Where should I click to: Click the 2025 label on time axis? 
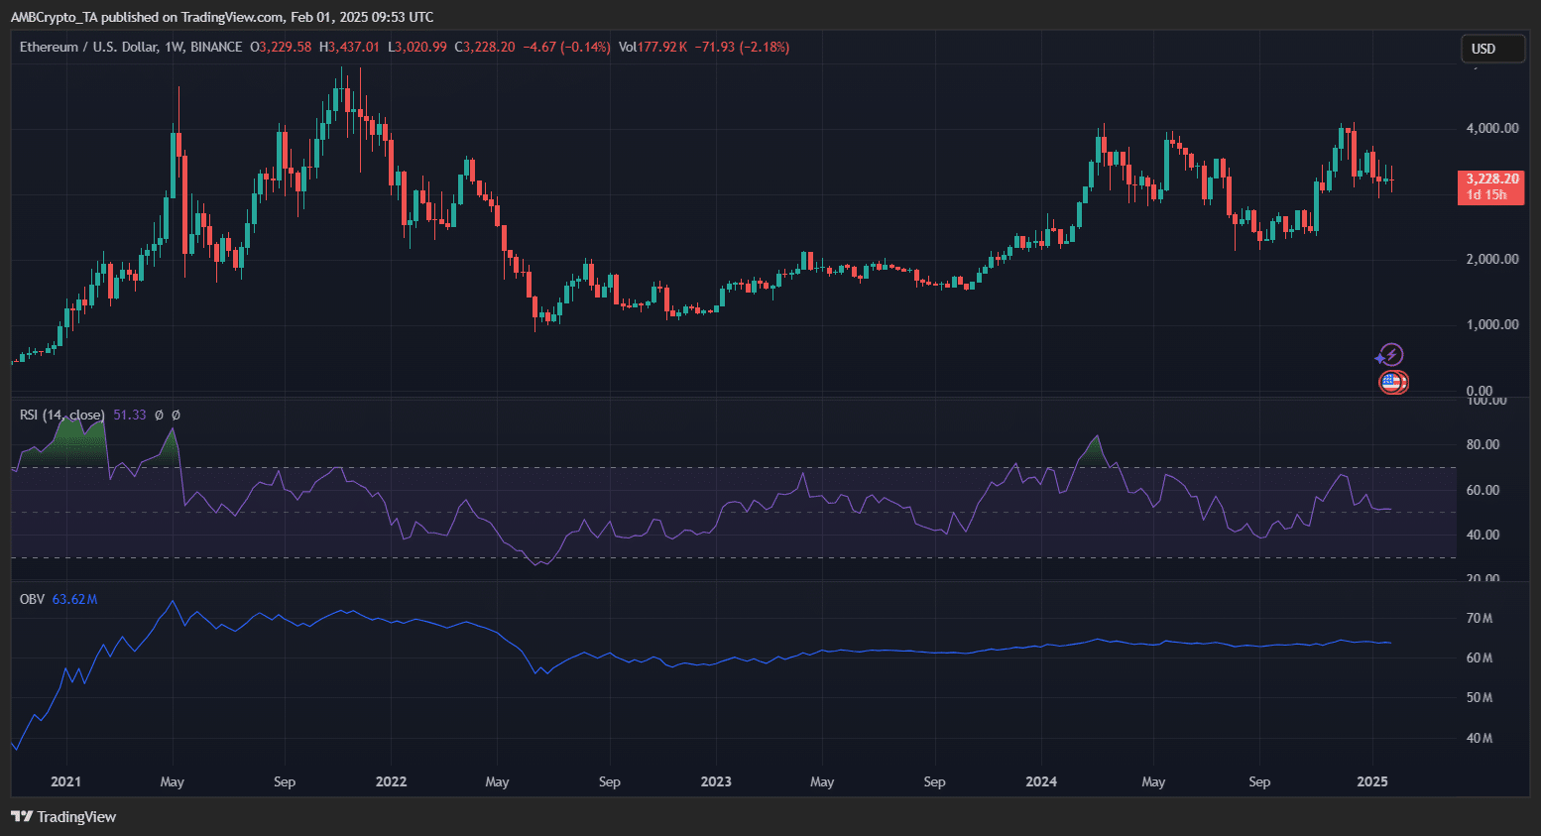(1371, 781)
